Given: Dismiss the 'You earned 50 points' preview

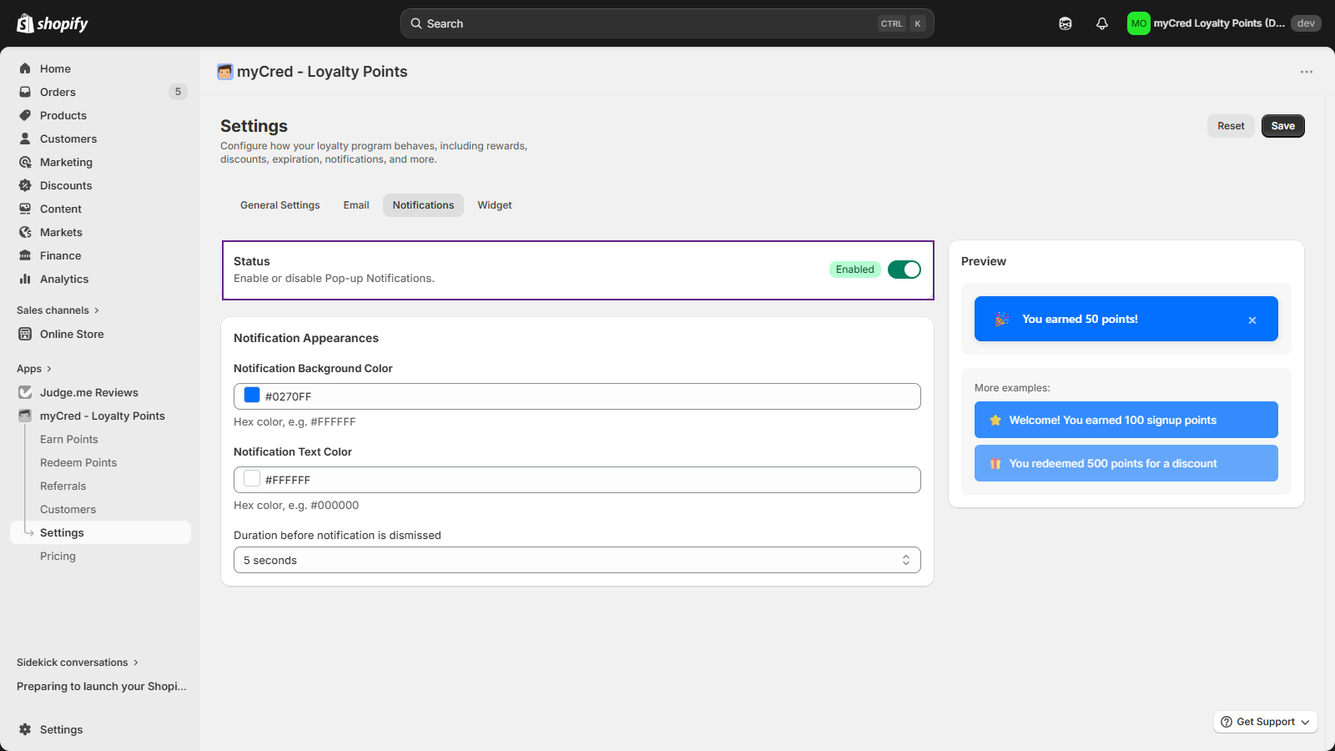Looking at the screenshot, I should (x=1252, y=320).
